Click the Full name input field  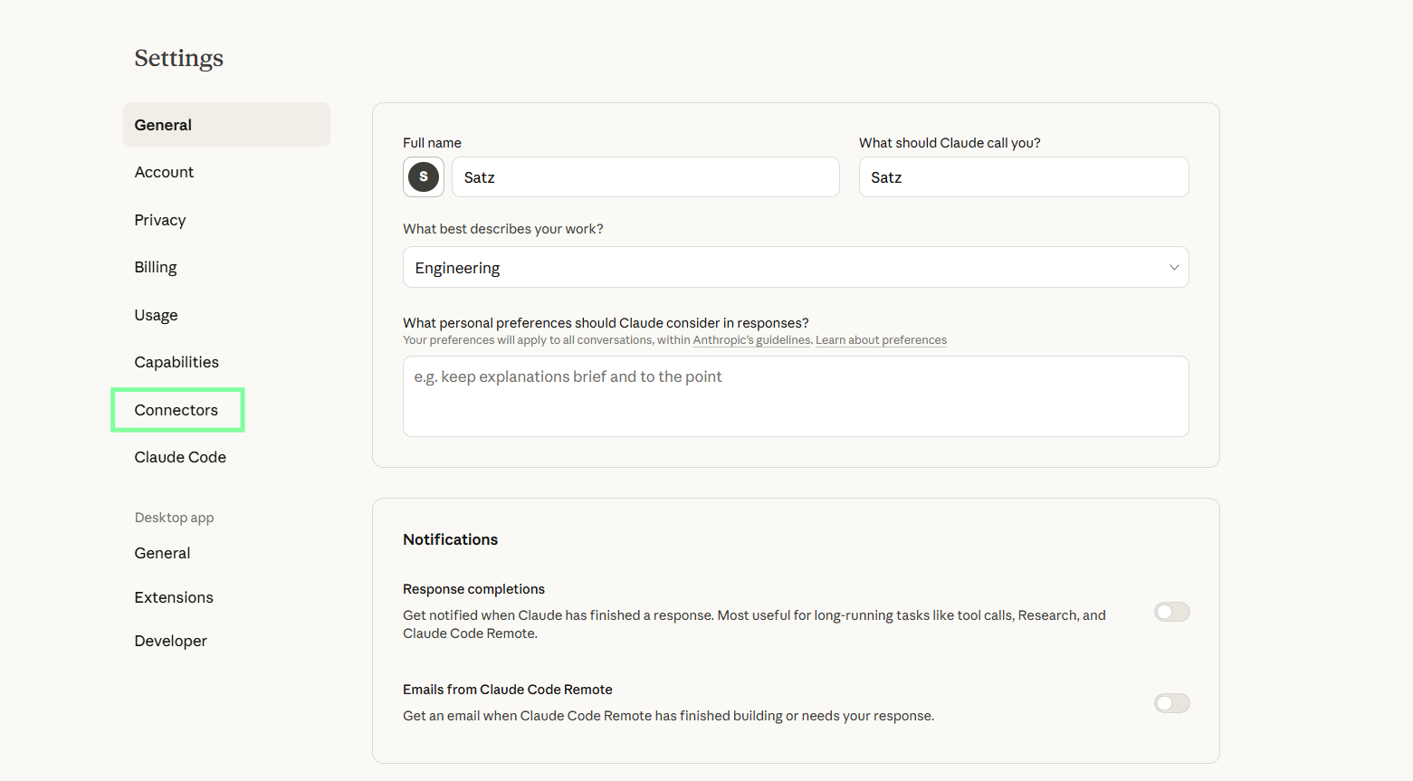(644, 177)
